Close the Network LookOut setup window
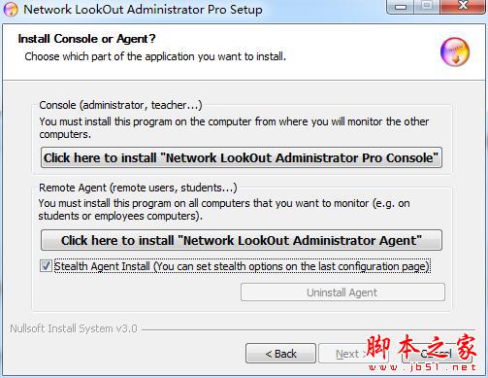The height and width of the screenshot is (378, 488). click(x=463, y=7)
